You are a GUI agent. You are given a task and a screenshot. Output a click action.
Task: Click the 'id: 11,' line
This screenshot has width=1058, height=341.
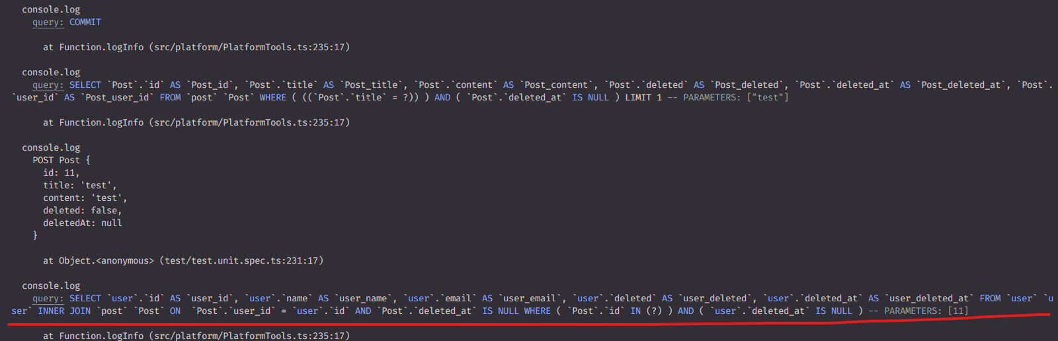[61, 172]
